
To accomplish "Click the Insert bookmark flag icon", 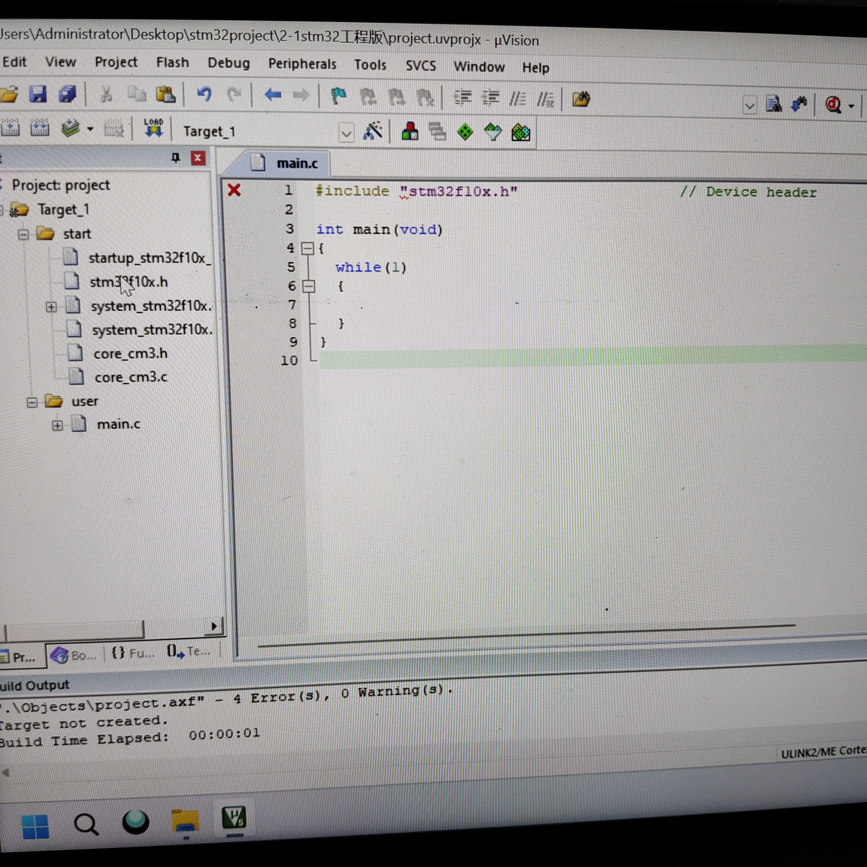I will click(338, 96).
